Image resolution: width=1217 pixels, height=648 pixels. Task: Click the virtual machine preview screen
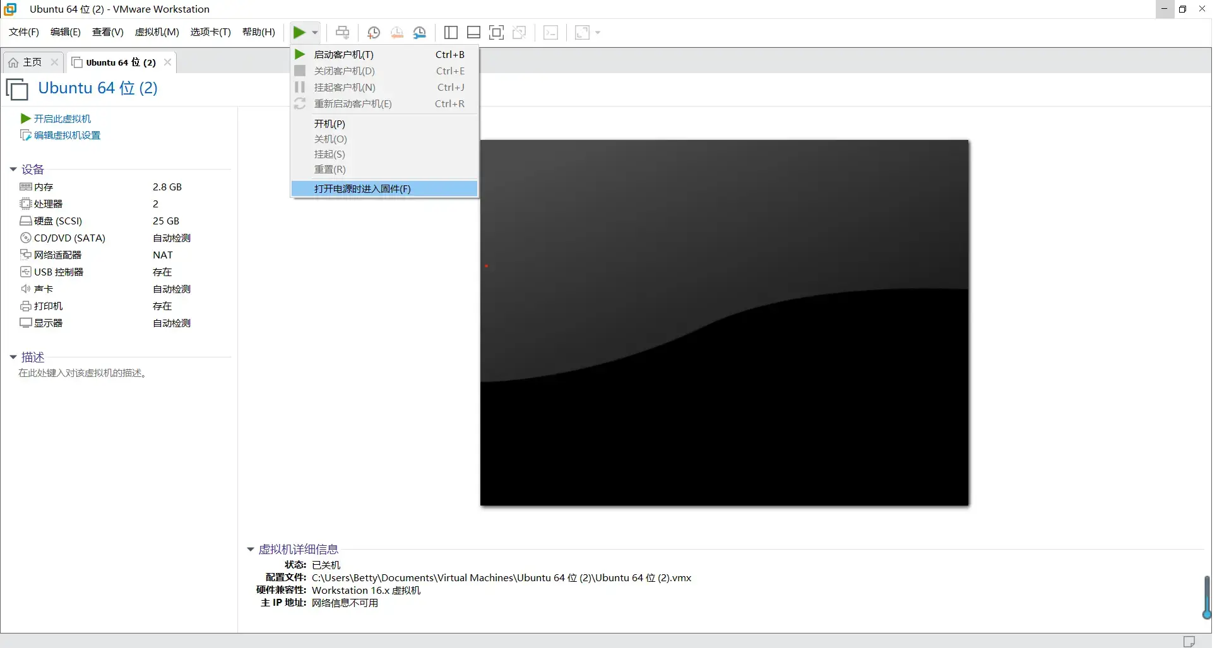pyautogui.click(x=724, y=323)
